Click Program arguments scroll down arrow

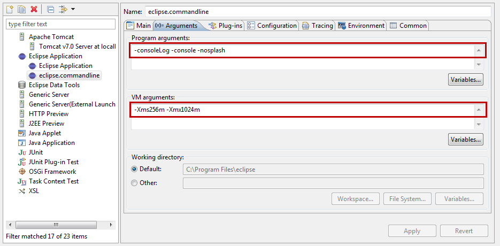[479, 65]
